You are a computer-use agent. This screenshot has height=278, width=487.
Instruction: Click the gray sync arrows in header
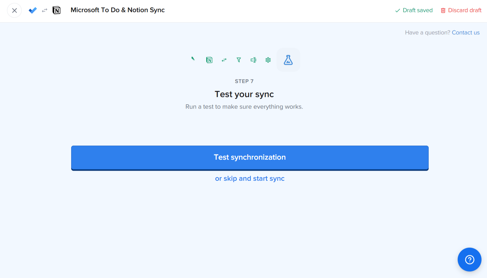pos(45,10)
